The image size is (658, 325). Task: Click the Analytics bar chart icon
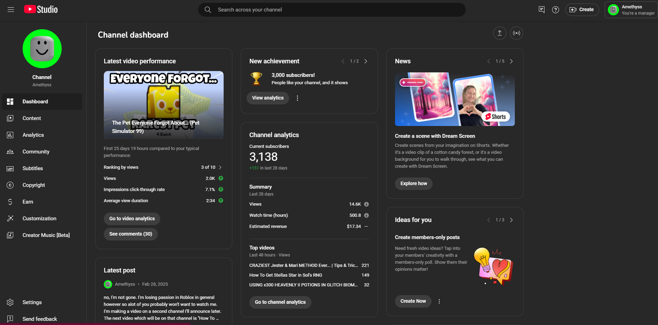[10, 135]
